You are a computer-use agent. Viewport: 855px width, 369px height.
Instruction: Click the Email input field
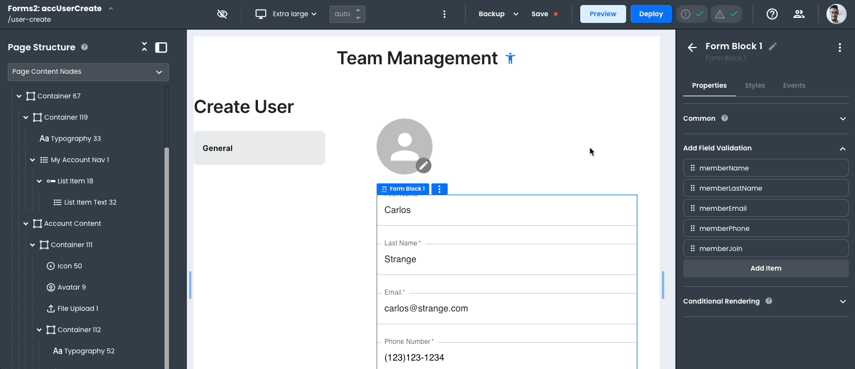506,309
